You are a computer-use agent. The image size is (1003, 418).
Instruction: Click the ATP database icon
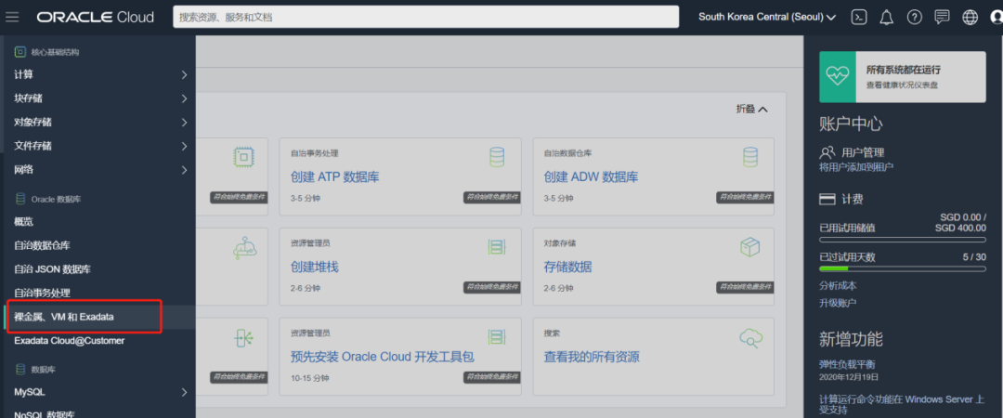[x=496, y=157]
